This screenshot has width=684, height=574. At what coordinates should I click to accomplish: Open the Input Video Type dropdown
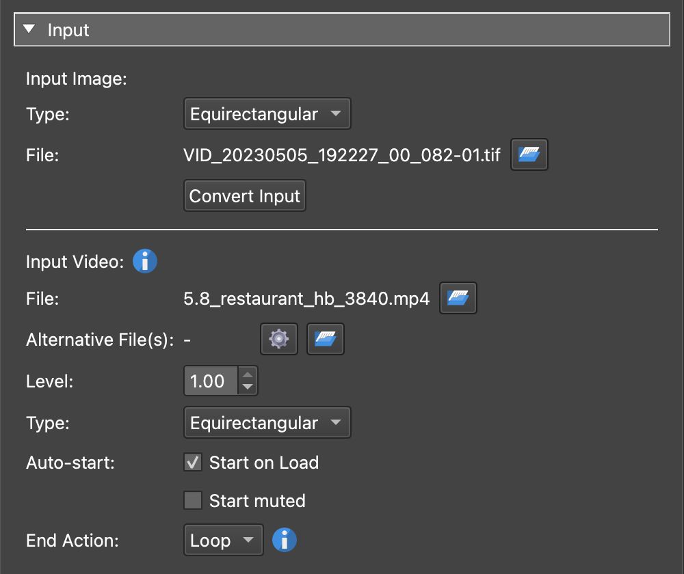pos(267,422)
